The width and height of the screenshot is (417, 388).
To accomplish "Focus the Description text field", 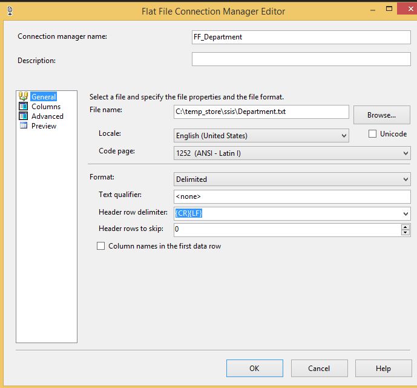I will click(301, 59).
